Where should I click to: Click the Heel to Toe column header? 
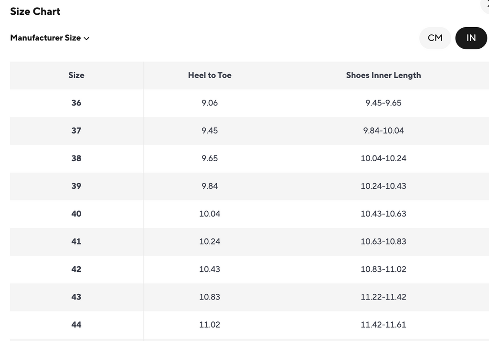pos(210,75)
